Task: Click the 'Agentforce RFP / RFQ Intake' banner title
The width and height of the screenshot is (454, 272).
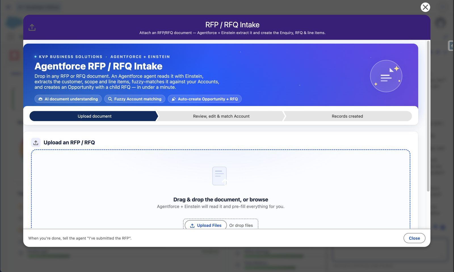Action: (98, 66)
